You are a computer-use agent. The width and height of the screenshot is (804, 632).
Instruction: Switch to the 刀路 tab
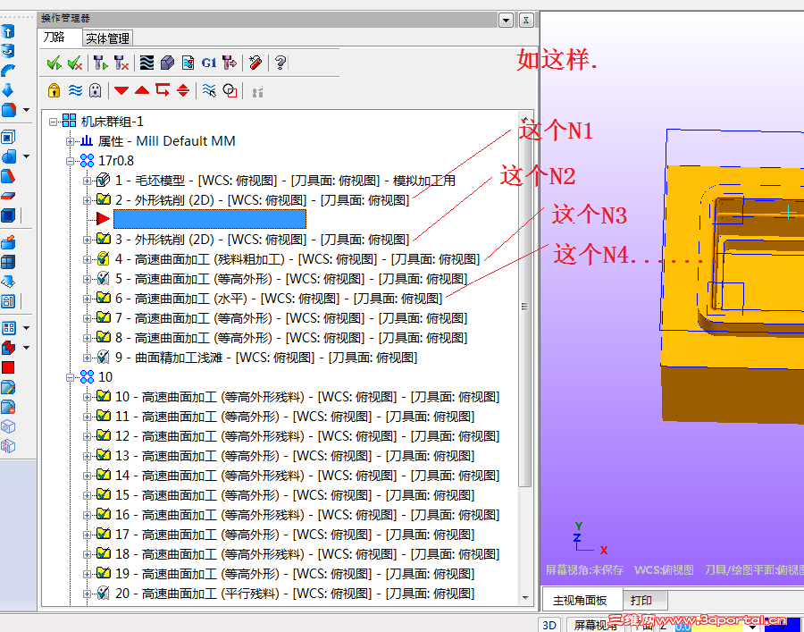pos(60,38)
